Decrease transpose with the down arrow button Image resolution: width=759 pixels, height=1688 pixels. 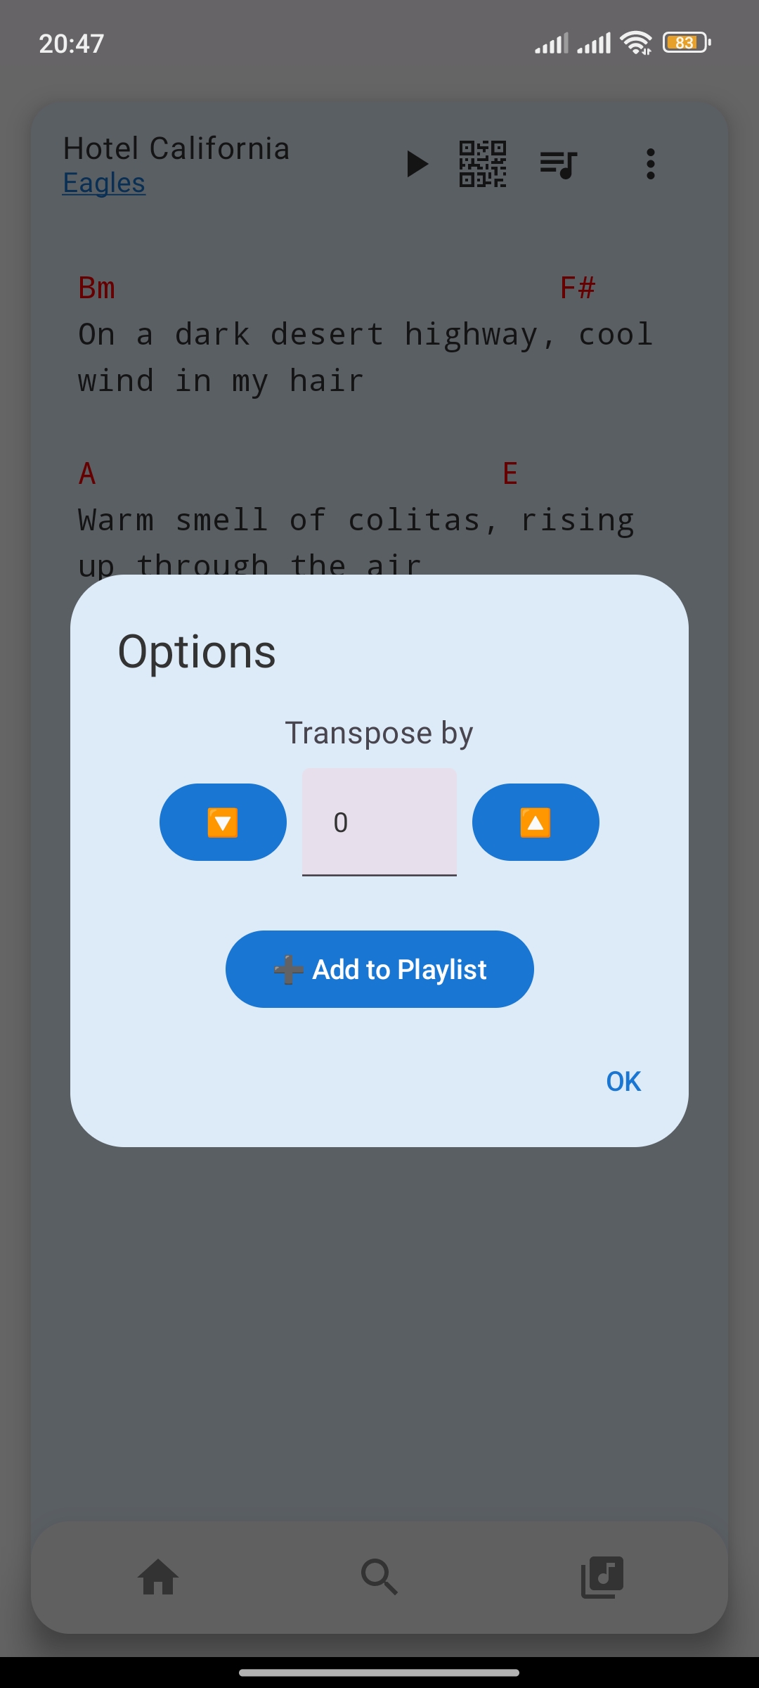pyautogui.click(x=223, y=821)
